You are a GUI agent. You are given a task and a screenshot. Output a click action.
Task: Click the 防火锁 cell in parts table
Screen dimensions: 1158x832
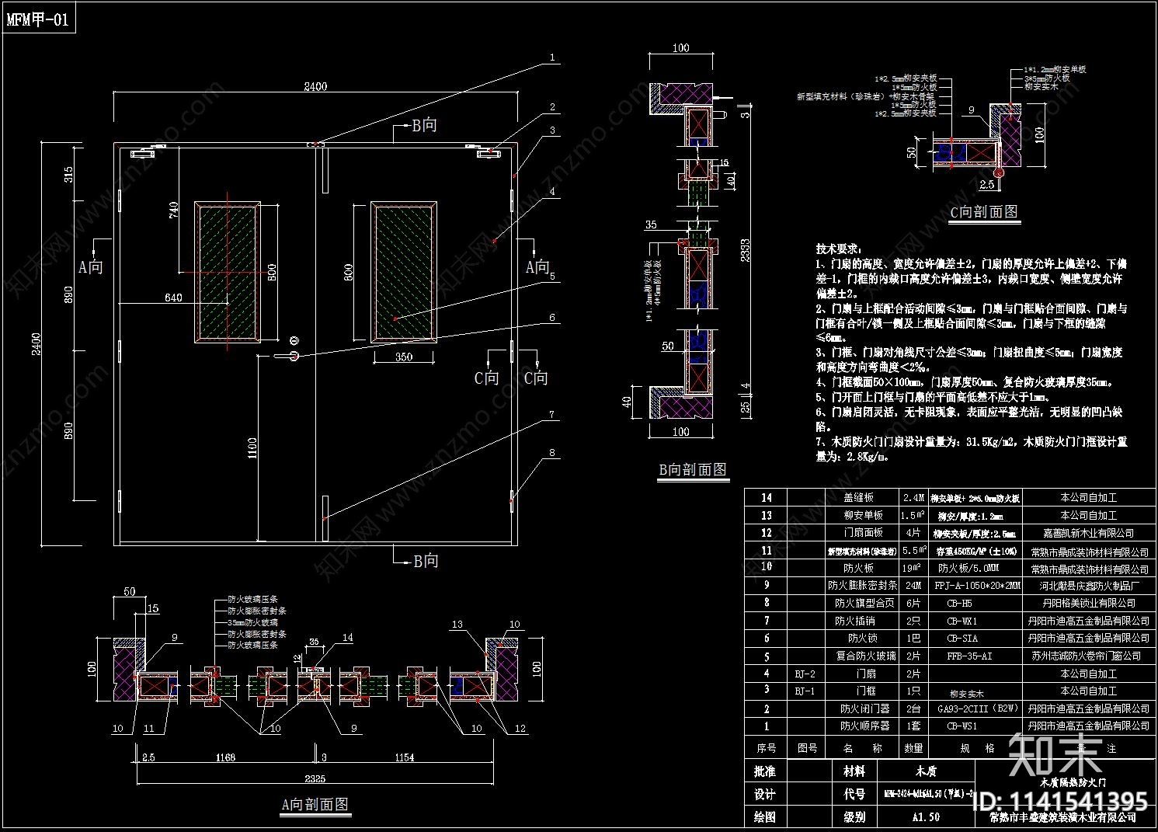861,638
